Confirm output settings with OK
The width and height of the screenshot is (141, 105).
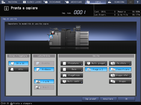pyautogui.click(x=126, y=99)
